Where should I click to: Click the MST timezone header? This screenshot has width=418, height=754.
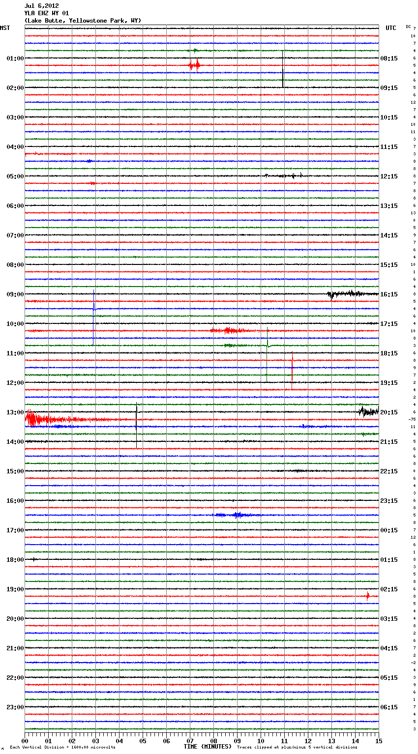tap(5, 28)
